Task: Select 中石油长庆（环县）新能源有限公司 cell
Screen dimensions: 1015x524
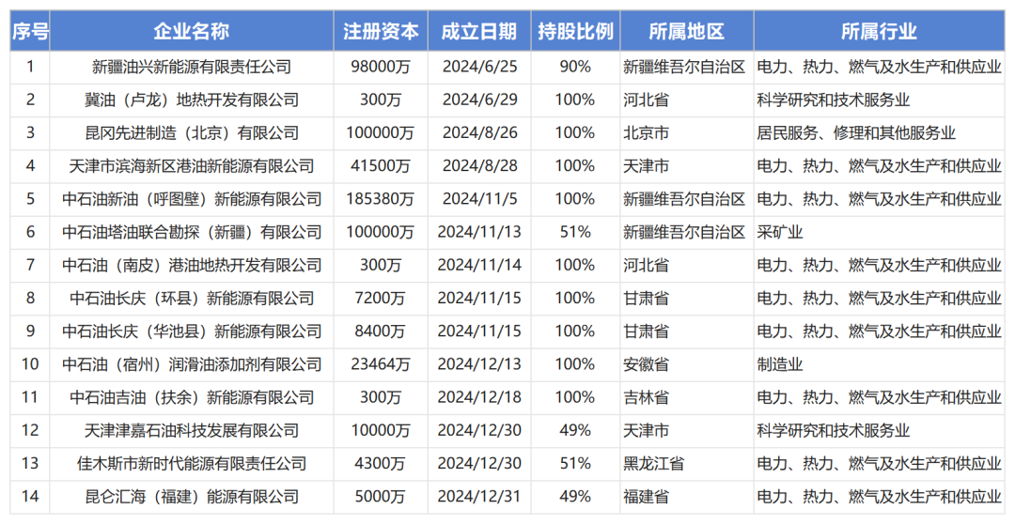Action: 192,299
